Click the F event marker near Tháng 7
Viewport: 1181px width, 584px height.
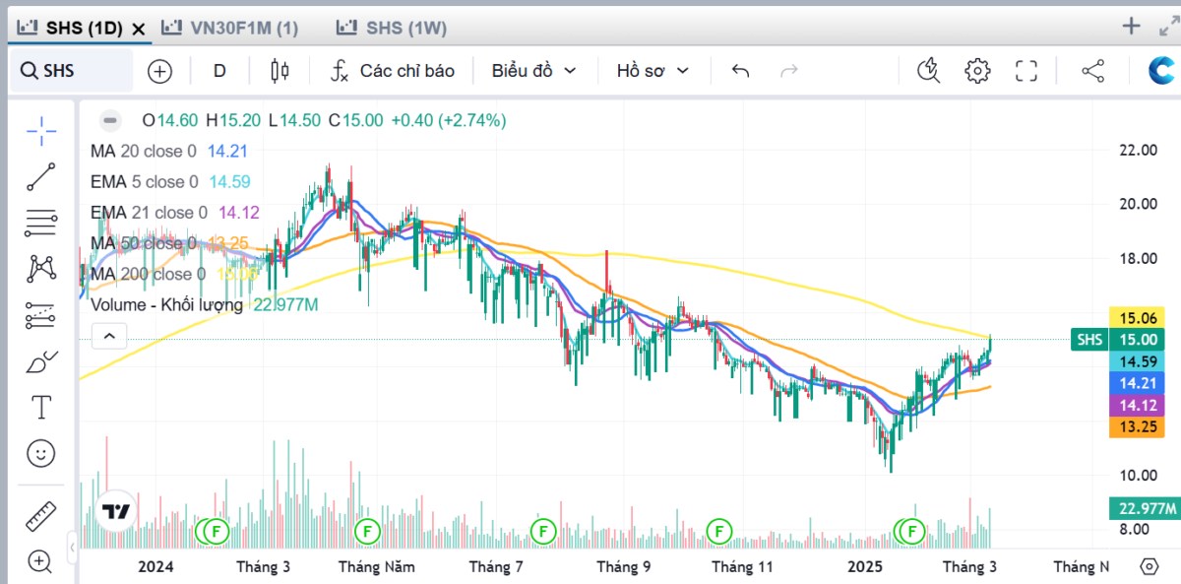(x=542, y=532)
